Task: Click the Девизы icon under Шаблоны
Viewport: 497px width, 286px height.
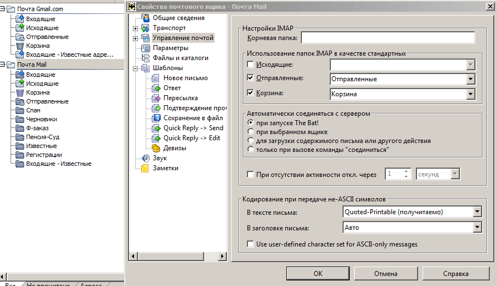Action: 156,148
